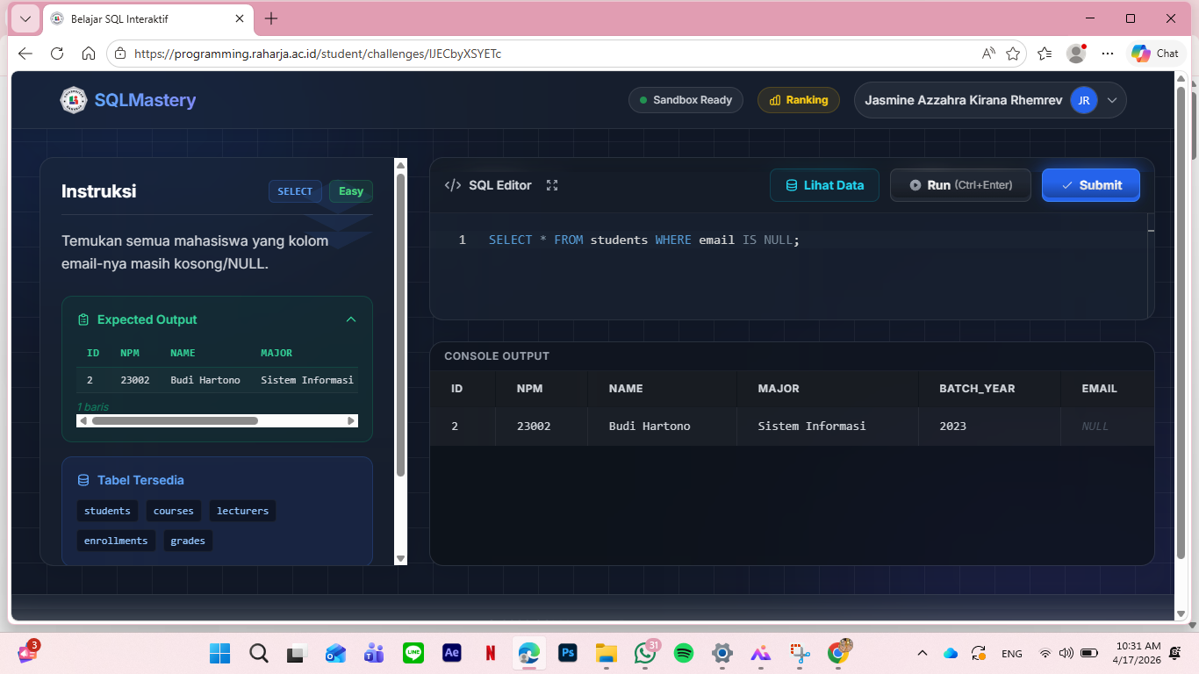Open Spotify from the taskbar
1199x674 pixels.
click(684, 653)
